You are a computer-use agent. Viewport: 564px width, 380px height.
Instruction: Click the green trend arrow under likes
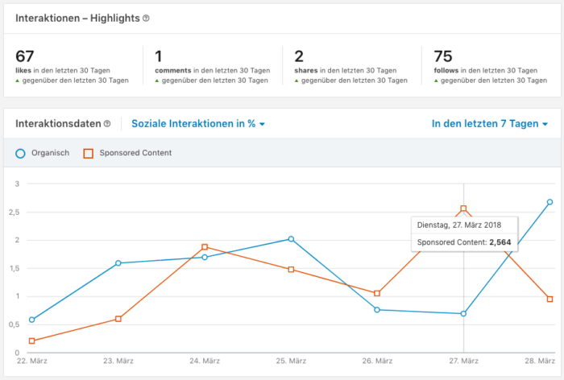[x=17, y=81]
